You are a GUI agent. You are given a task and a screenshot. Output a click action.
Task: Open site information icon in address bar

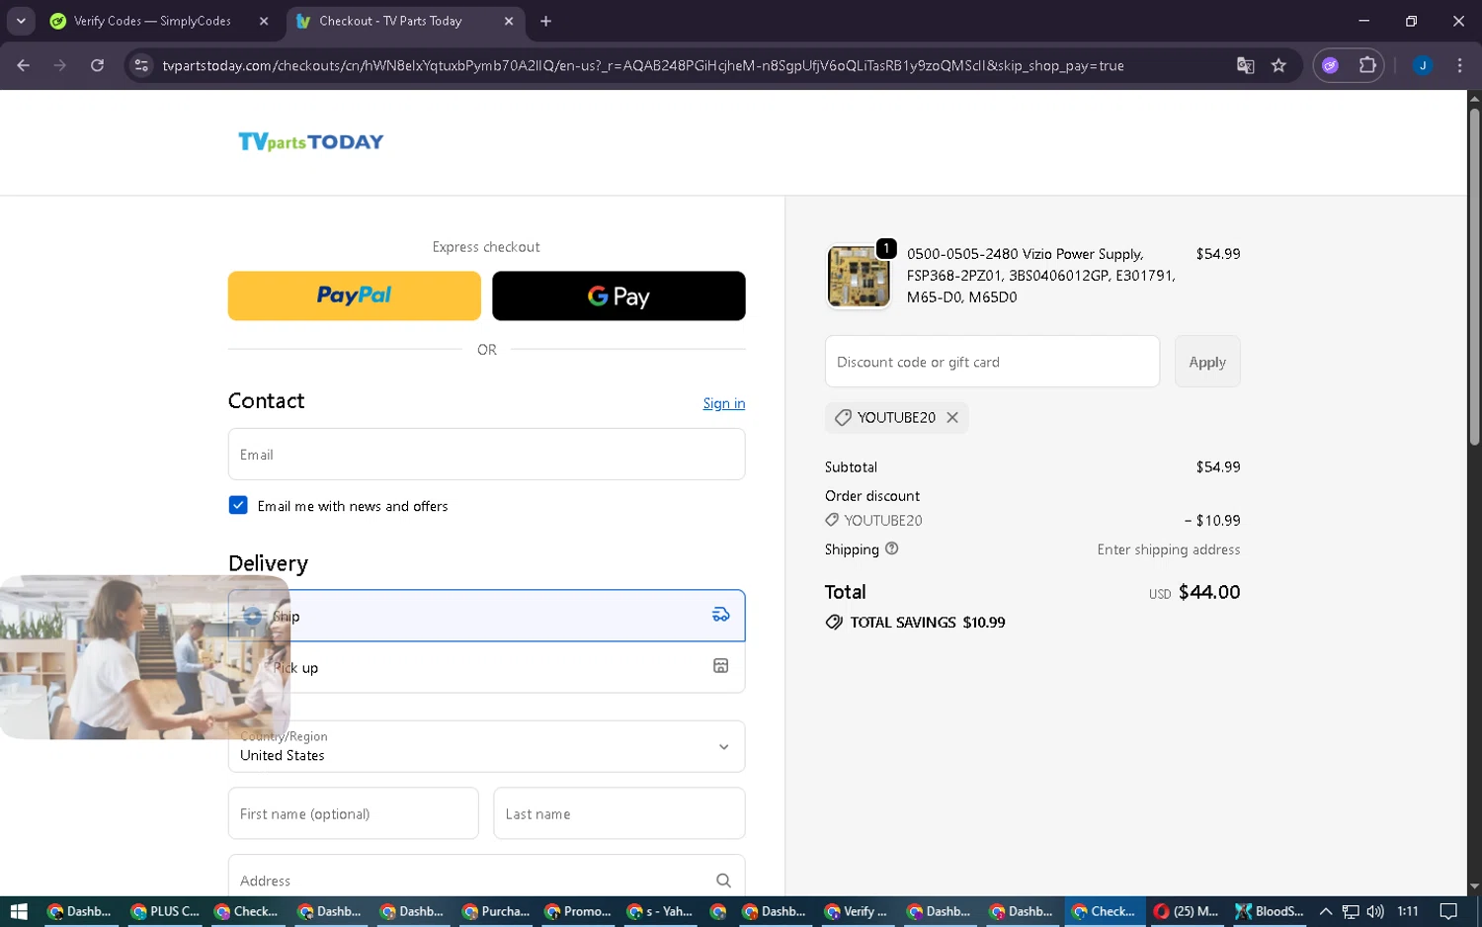[x=141, y=65]
